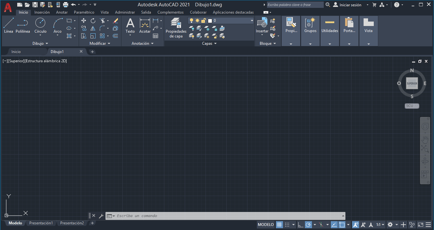The height and width of the screenshot is (230, 434).
Task: Click the status bar customization menu button
Action: (429, 225)
